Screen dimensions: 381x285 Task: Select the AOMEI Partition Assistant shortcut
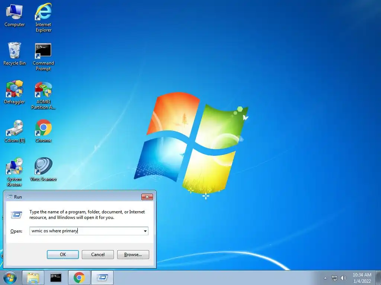(43, 95)
